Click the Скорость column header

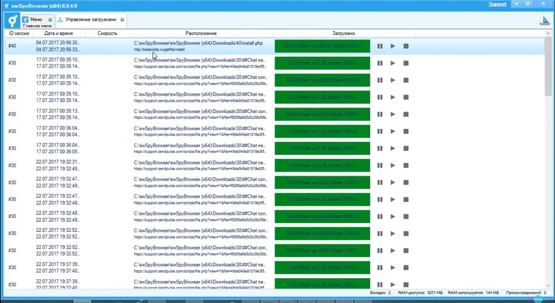tap(108, 33)
